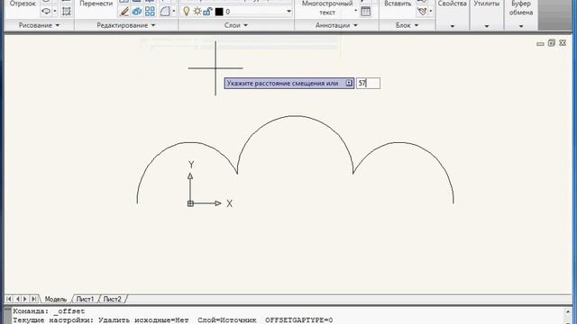Click the region/boundary tool icon in Рисование

pos(66,12)
